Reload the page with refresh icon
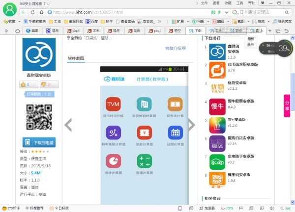 coord(32,12)
